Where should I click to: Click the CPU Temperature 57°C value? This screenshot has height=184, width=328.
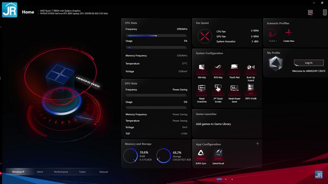point(184,64)
